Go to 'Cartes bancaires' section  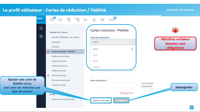[59, 61]
